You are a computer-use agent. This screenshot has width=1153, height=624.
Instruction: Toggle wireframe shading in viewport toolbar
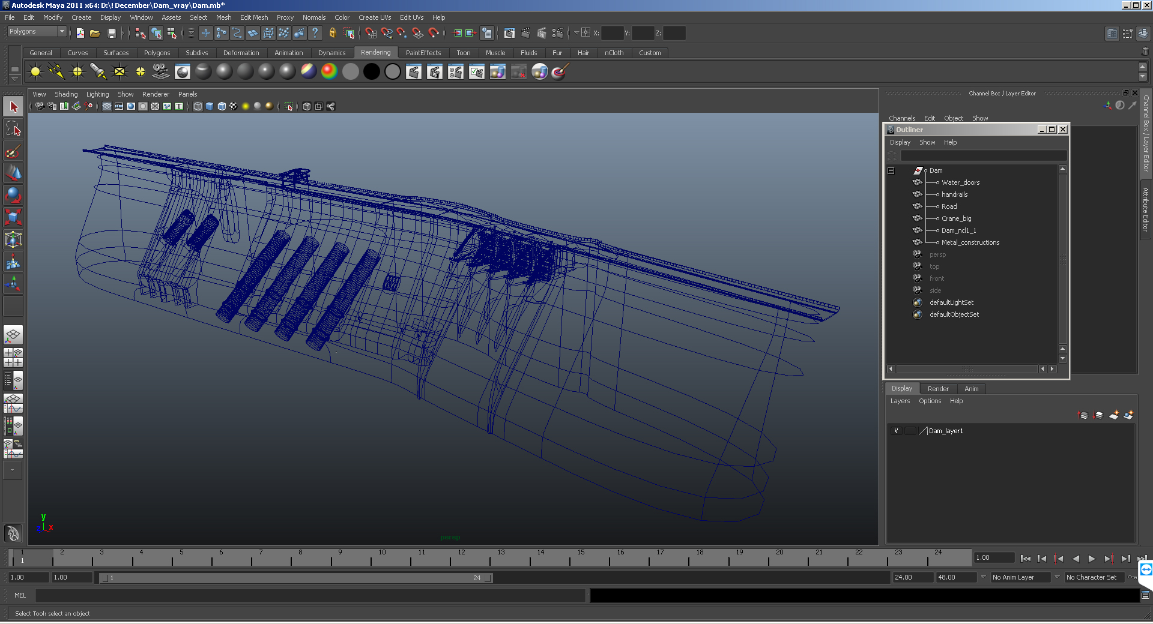(x=198, y=106)
